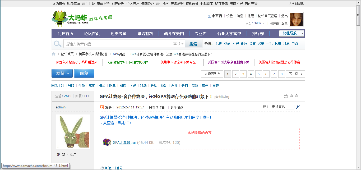Click 屏蔽 block moderation link
The height and width of the screenshot is (170, 361).
click(215, 86)
